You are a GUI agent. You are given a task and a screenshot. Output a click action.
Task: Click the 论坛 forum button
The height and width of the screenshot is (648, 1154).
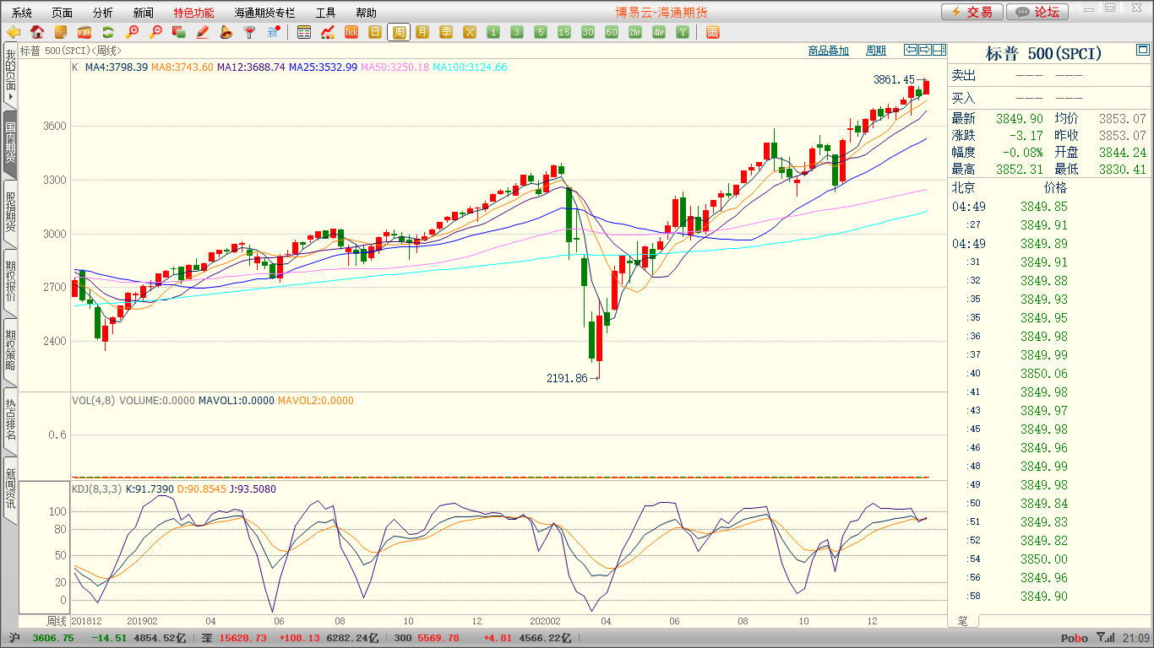1038,12
